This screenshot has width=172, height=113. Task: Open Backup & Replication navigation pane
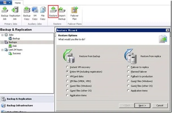(x=27, y=99)
